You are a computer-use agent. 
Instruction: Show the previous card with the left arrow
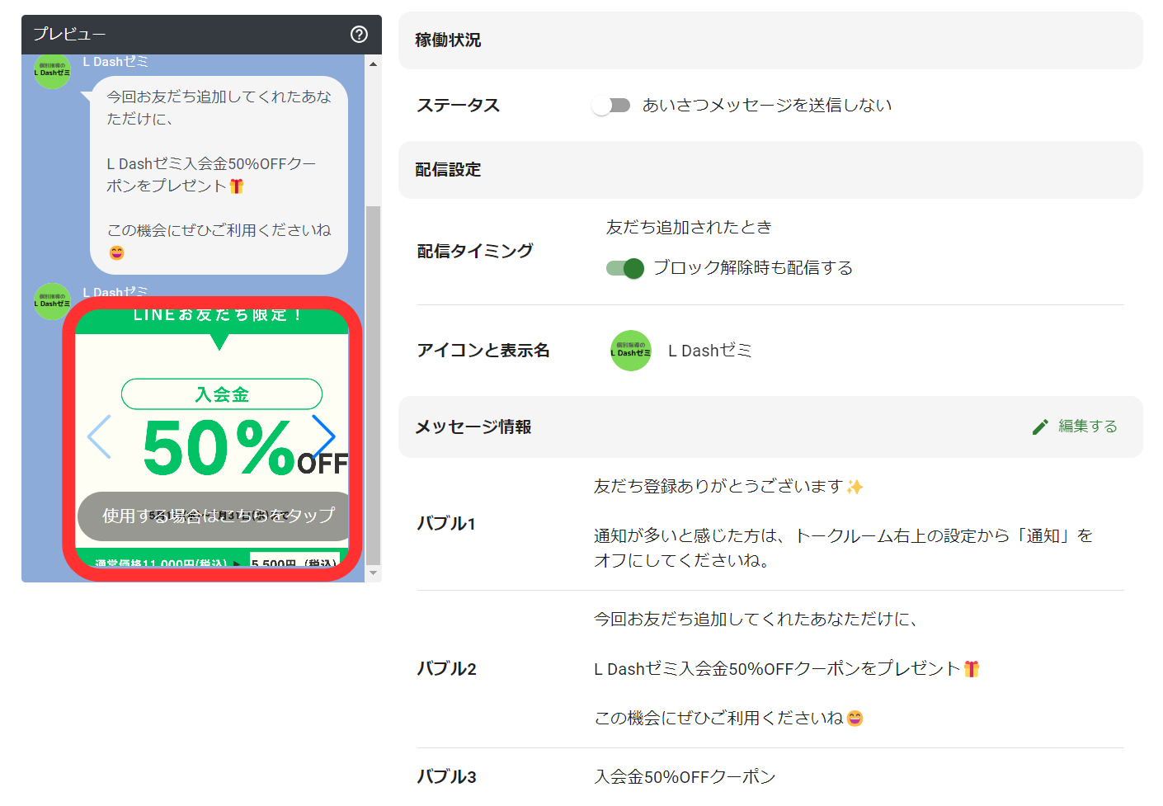click(x=99, y=436)
